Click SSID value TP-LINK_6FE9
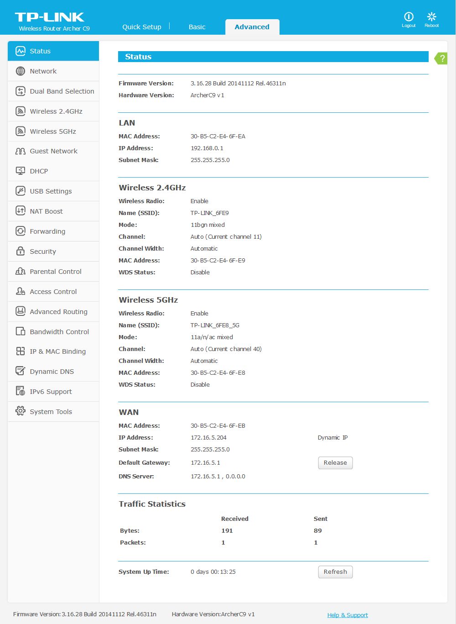 pos(210,213)
